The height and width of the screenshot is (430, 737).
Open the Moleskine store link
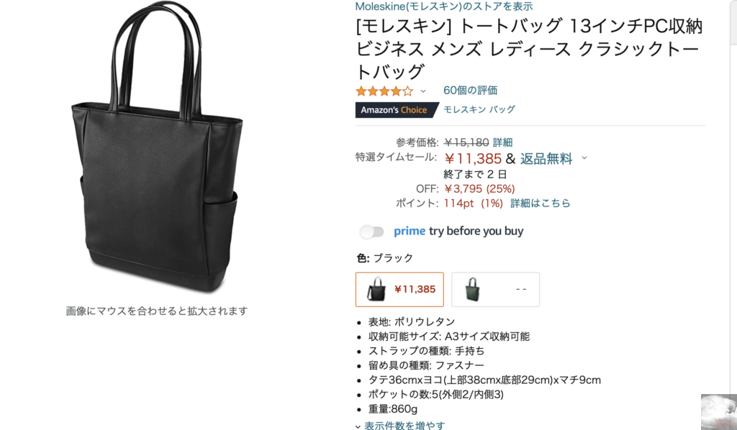[x=443, y=6]
